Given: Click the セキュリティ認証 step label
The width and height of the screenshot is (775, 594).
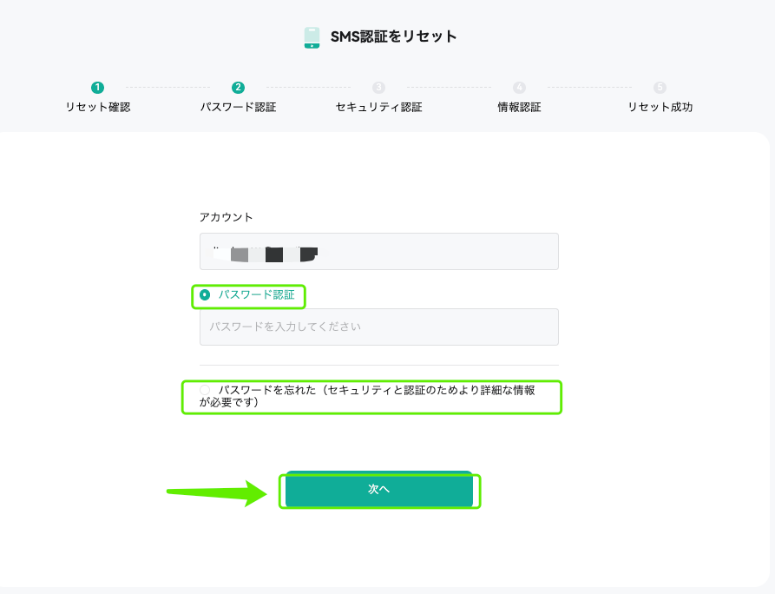Looking at the screenshot, I should point(378,107).
